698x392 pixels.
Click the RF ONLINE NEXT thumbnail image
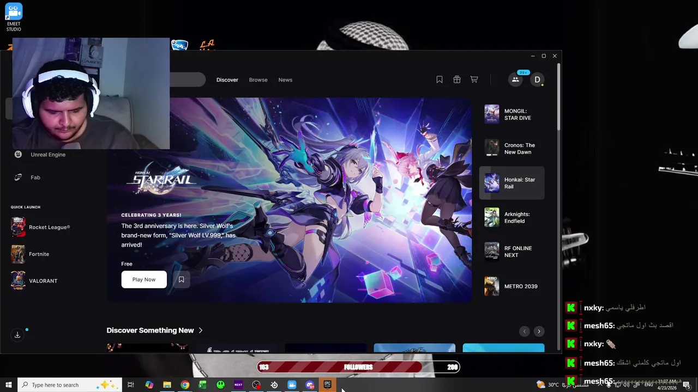click(x=492, y=252)
